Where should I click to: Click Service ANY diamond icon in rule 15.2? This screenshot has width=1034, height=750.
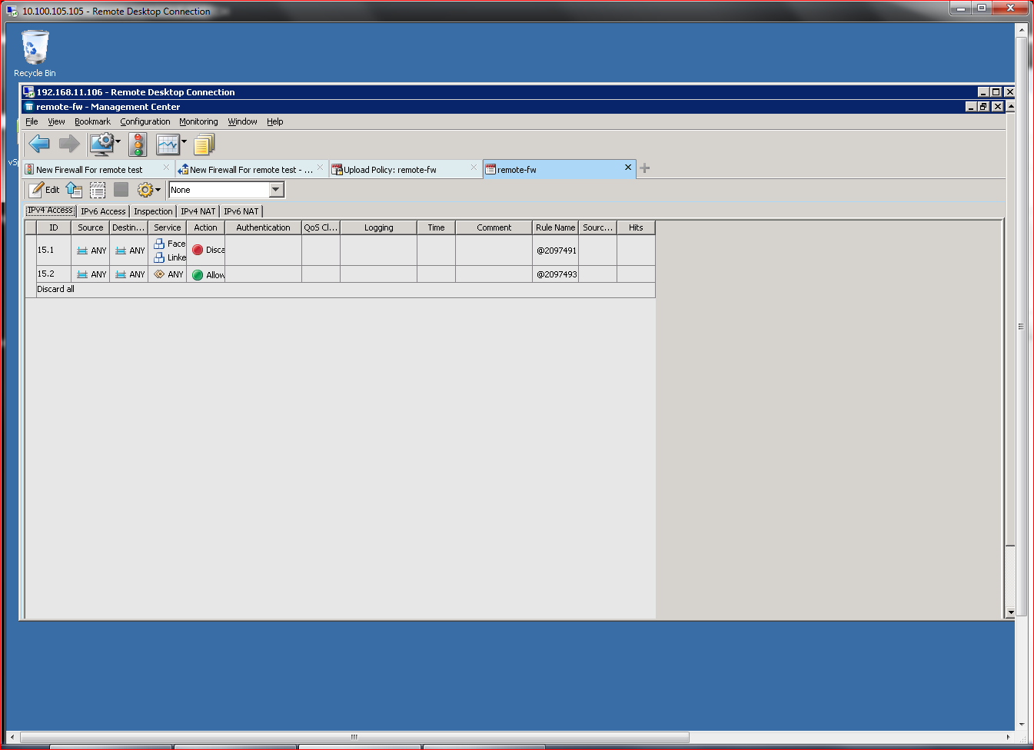(x=159, y=274)
